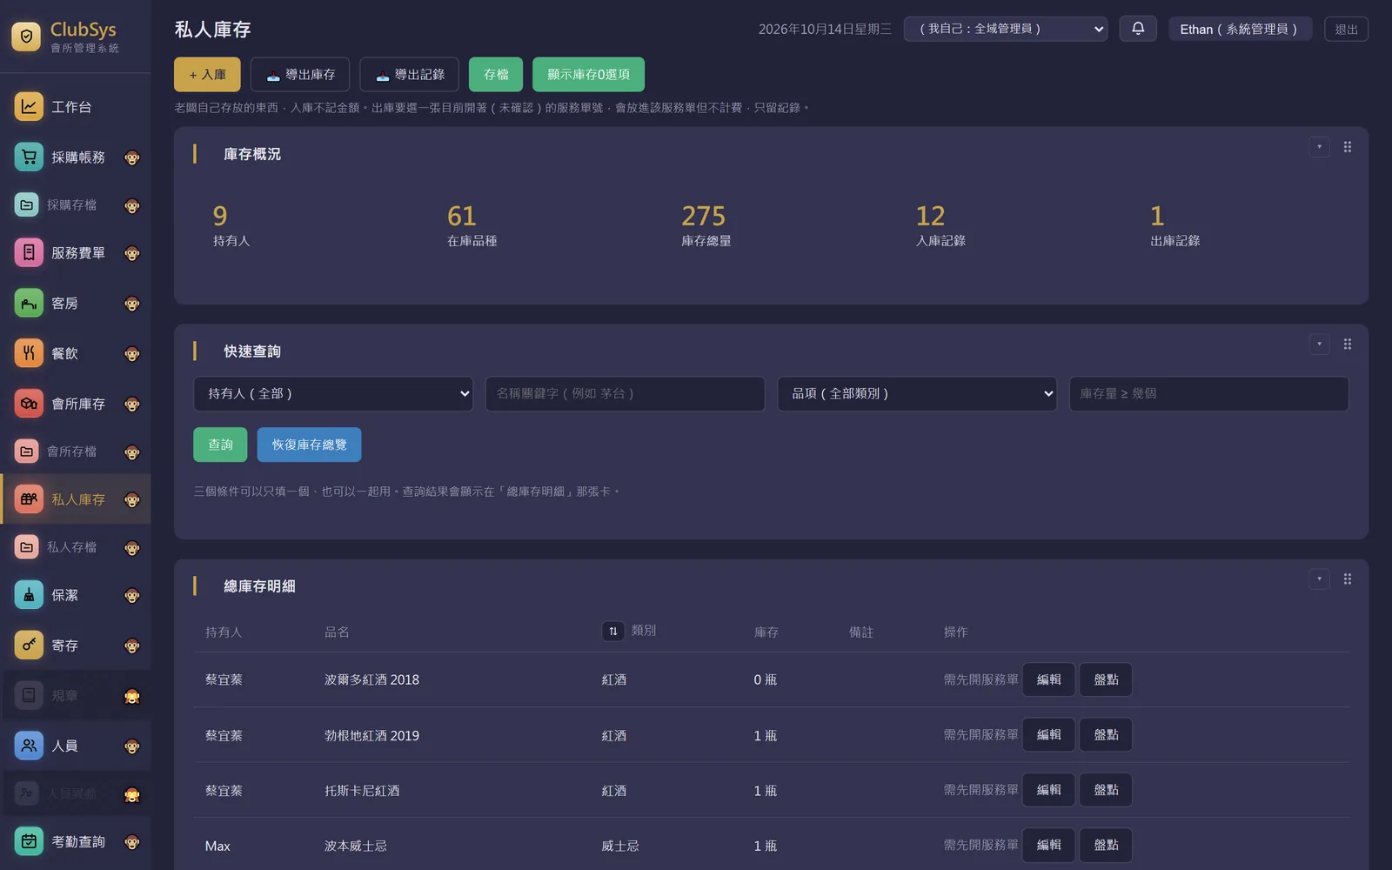Viewport: 1392px width, 870px height.
Task: Open 採購帳務 shopping cart icon
Action: pos(29,157)
